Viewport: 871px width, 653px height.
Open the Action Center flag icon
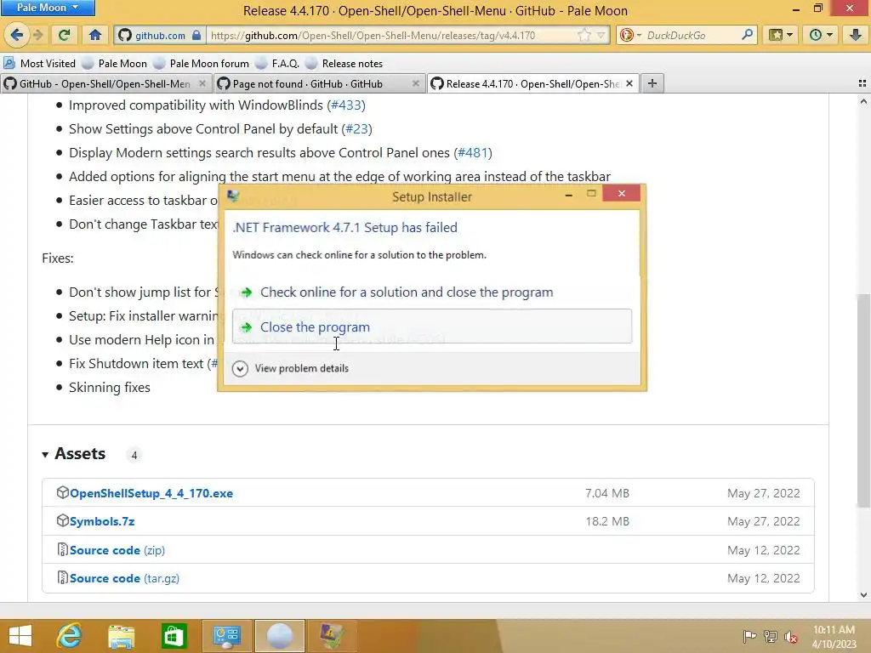pyautogui.click(x=749, y=636)
